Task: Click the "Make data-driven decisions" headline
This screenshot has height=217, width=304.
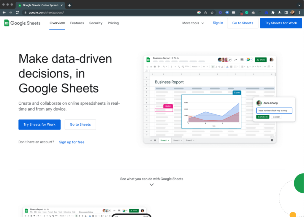Action: click(65, 73)
